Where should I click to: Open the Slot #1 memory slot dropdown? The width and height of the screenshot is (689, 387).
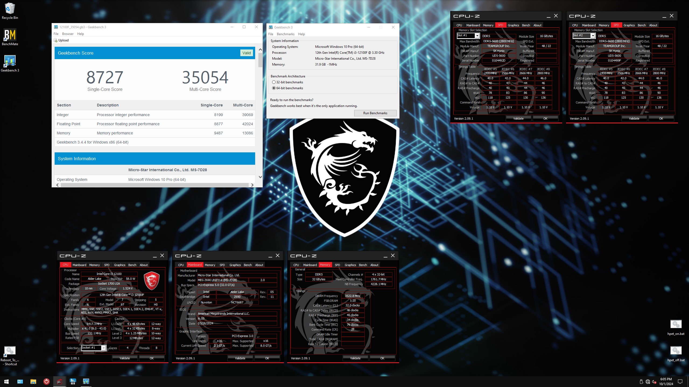point(477,35)
